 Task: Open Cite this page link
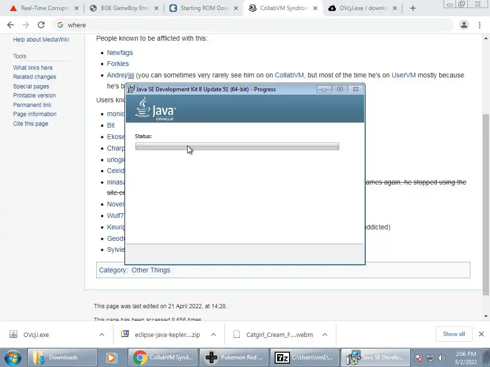coord(31,124)
